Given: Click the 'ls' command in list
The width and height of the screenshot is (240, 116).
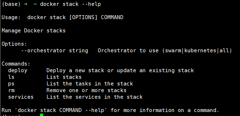Looking at the screenshot, I should pyautogui.click(x=11, y=77).
